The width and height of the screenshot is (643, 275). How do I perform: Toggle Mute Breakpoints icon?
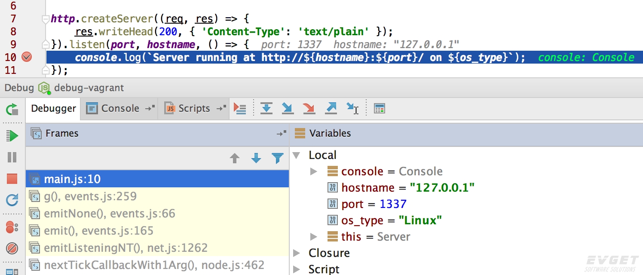click(12, 248)
